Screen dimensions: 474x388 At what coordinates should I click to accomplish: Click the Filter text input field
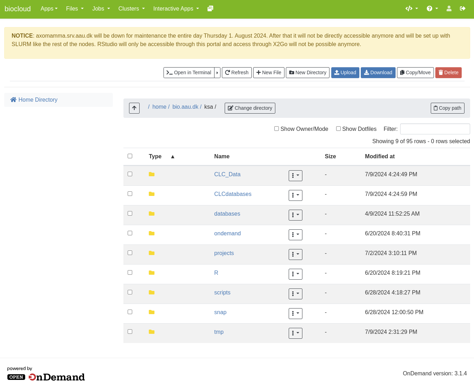(x=435, y=129)
